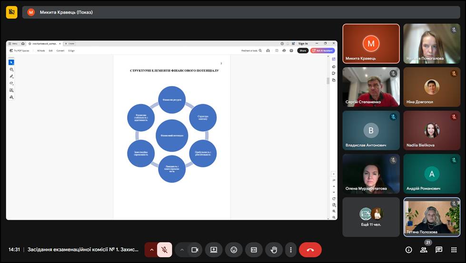Open the chat with everyone panel

[x=439, y=250]
